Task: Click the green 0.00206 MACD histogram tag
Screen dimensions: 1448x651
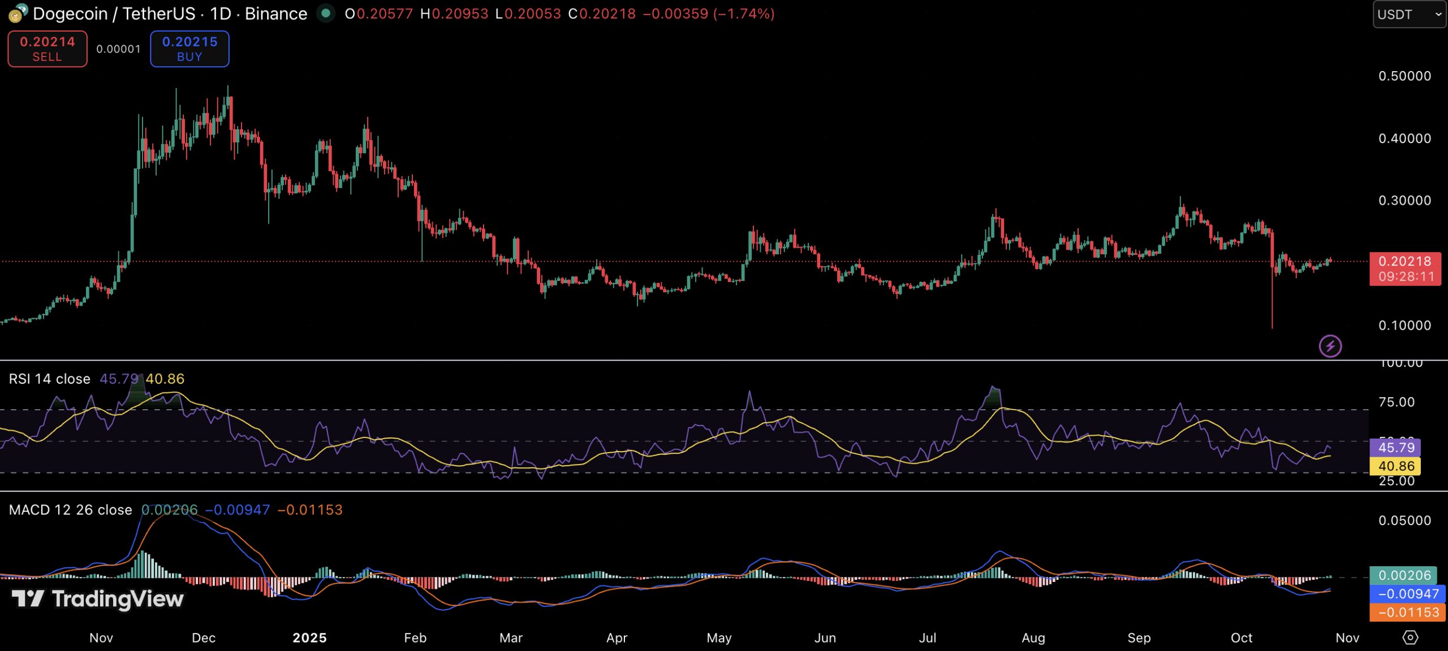Action: pos(1403,575)
